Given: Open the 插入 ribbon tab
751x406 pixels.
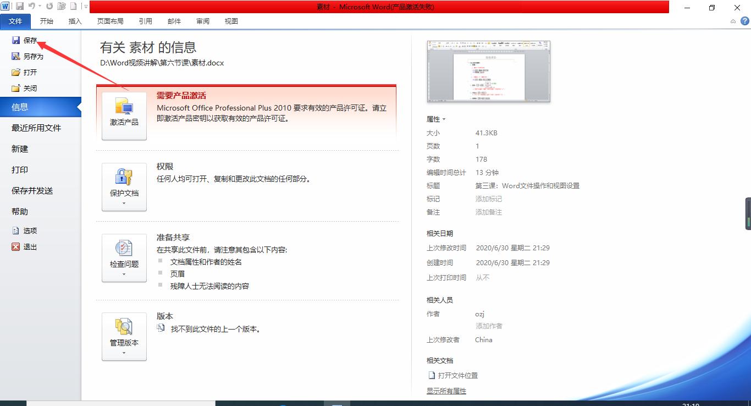Looking at the screenshot, I should tap(75, 21).
